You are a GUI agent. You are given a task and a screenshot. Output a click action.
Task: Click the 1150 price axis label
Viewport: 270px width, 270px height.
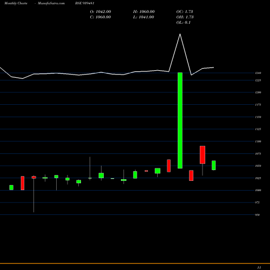click(x=258, y=117)
